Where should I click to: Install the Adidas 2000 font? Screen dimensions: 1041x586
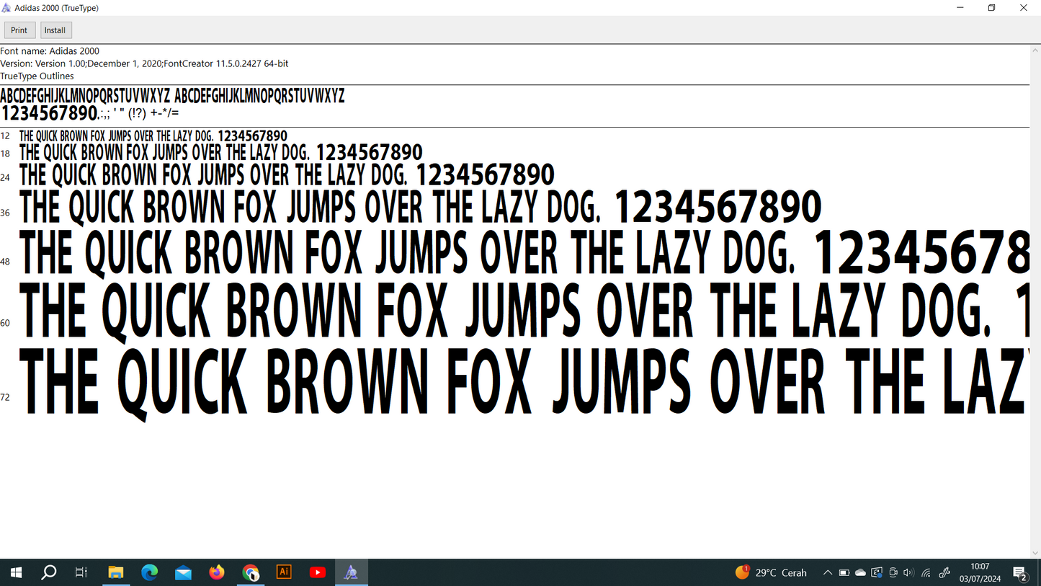click(x=55, y=30)
